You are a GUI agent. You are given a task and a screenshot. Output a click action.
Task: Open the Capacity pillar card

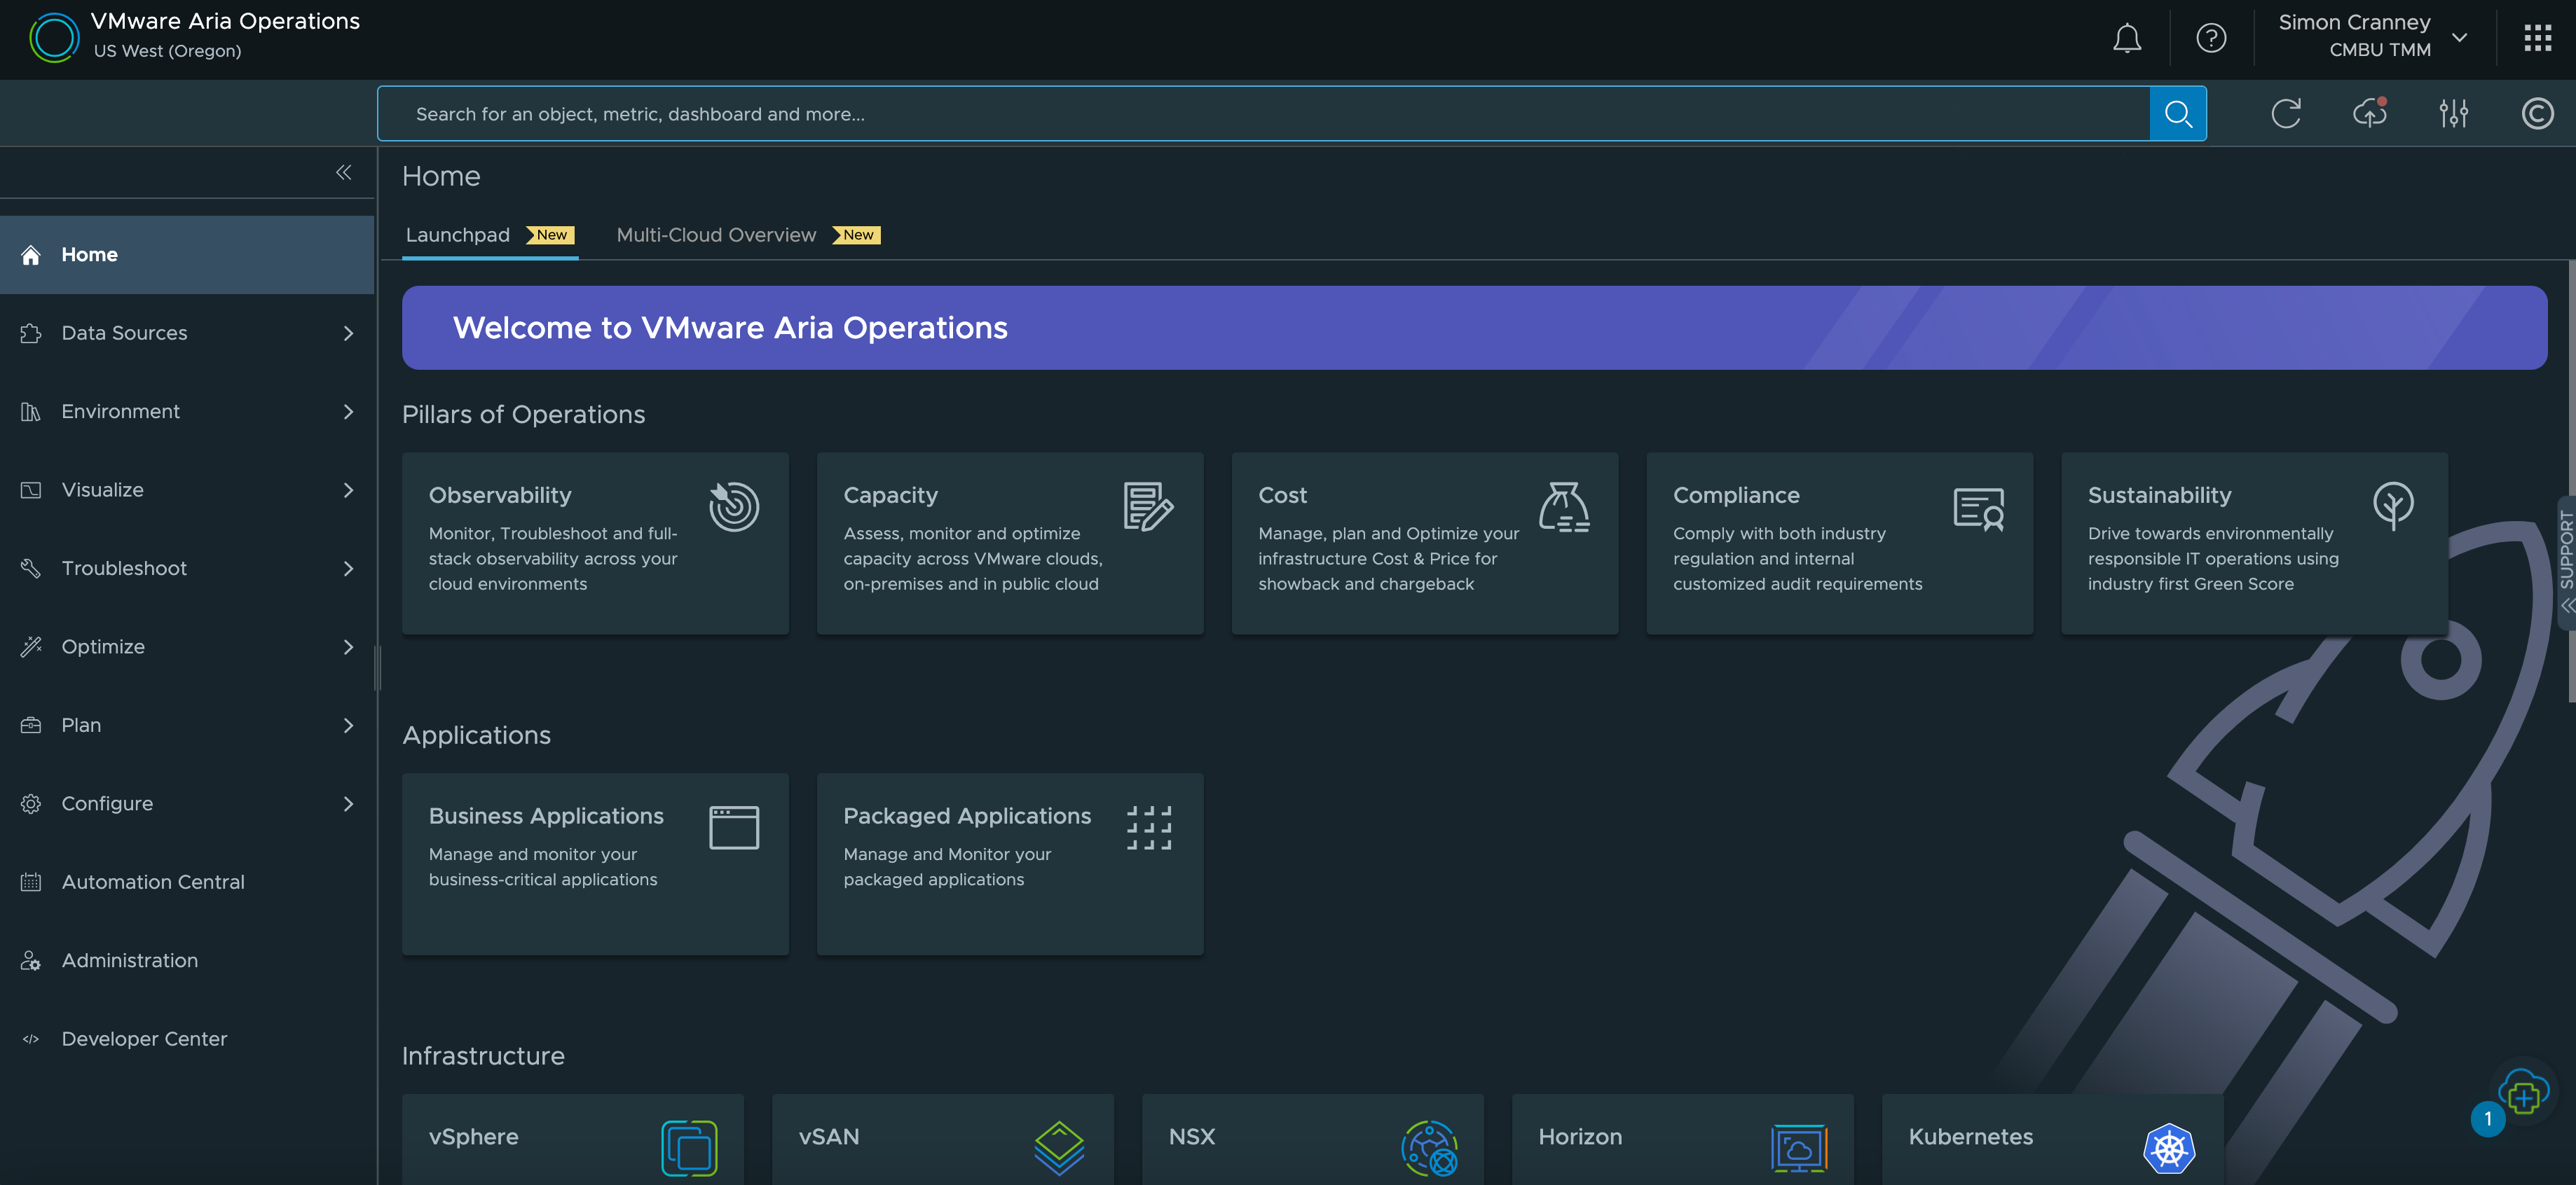[1010, 543]
